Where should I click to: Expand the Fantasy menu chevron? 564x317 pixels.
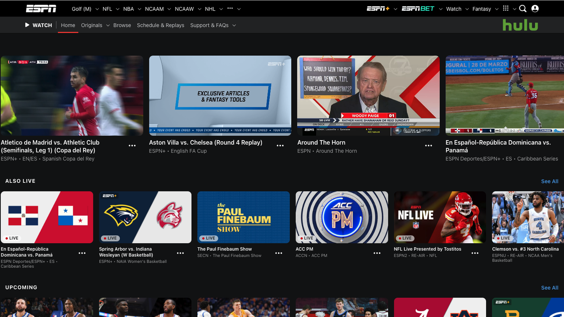(497, 9)
